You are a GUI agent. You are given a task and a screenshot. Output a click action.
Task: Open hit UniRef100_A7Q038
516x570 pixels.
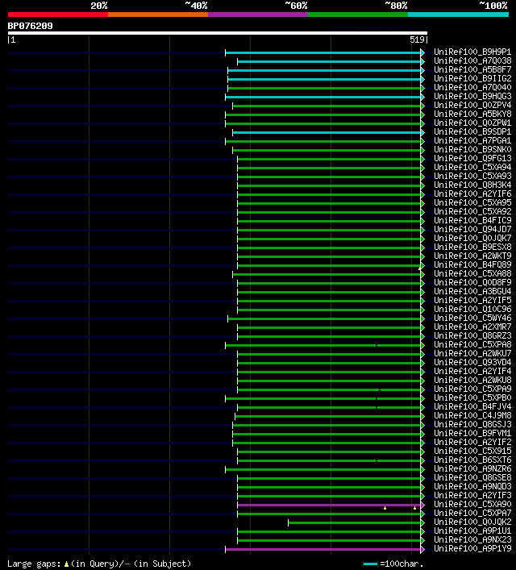pos(472,60)
